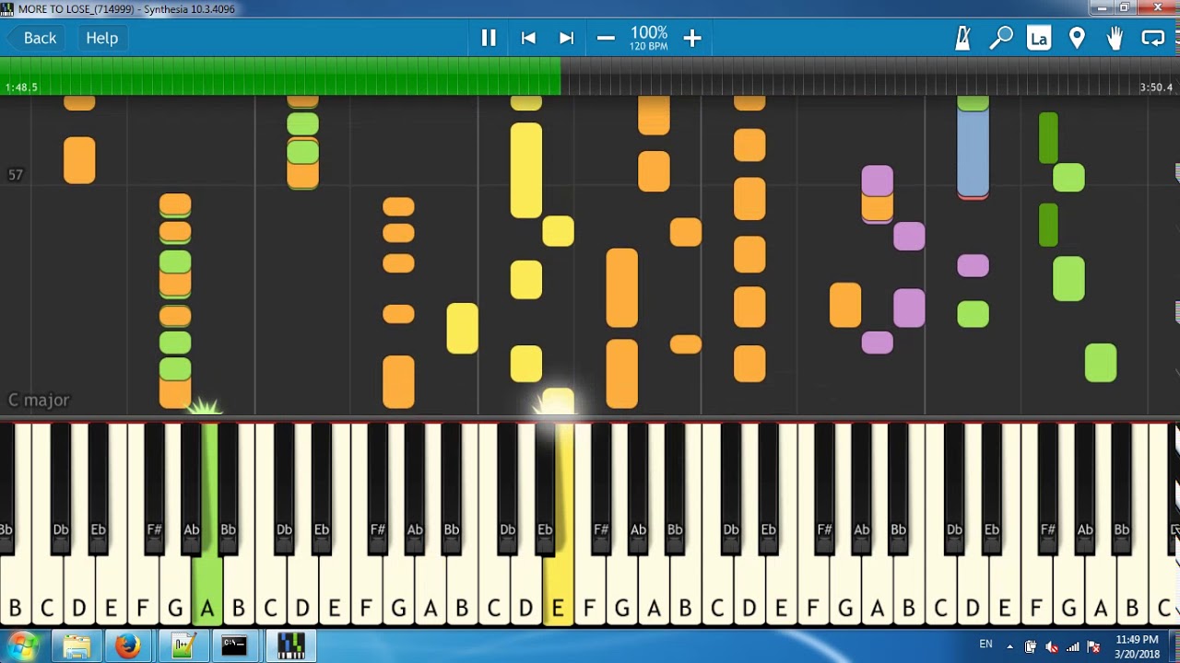The image size is (1180, 663).
Task: Open the Action Center flag icon
Action: pyautogui.click(x=1093, y=646)
